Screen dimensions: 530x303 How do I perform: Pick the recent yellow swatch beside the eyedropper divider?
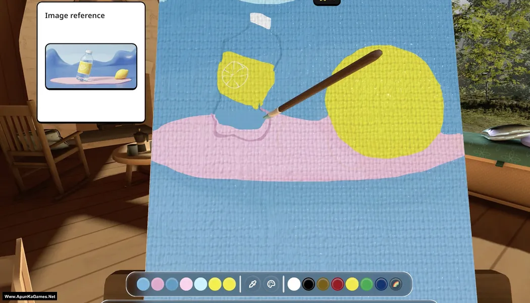tap(229, 284)
